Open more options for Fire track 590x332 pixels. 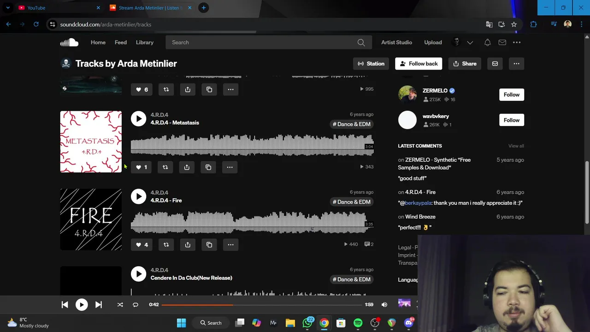(x=230, y=244)
